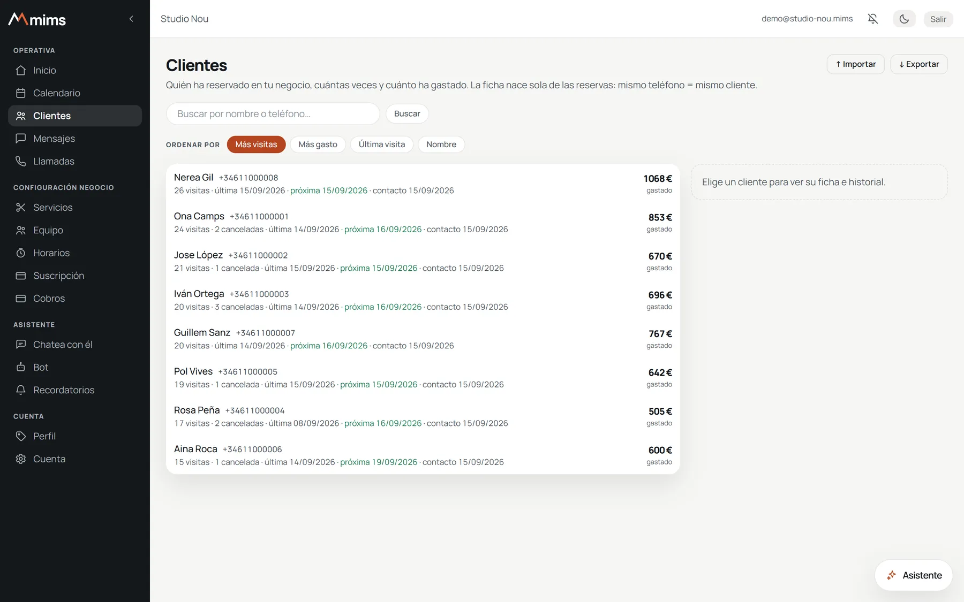964x602 pixels.
Task: Sort clients by Nombre
Action: 441,144
